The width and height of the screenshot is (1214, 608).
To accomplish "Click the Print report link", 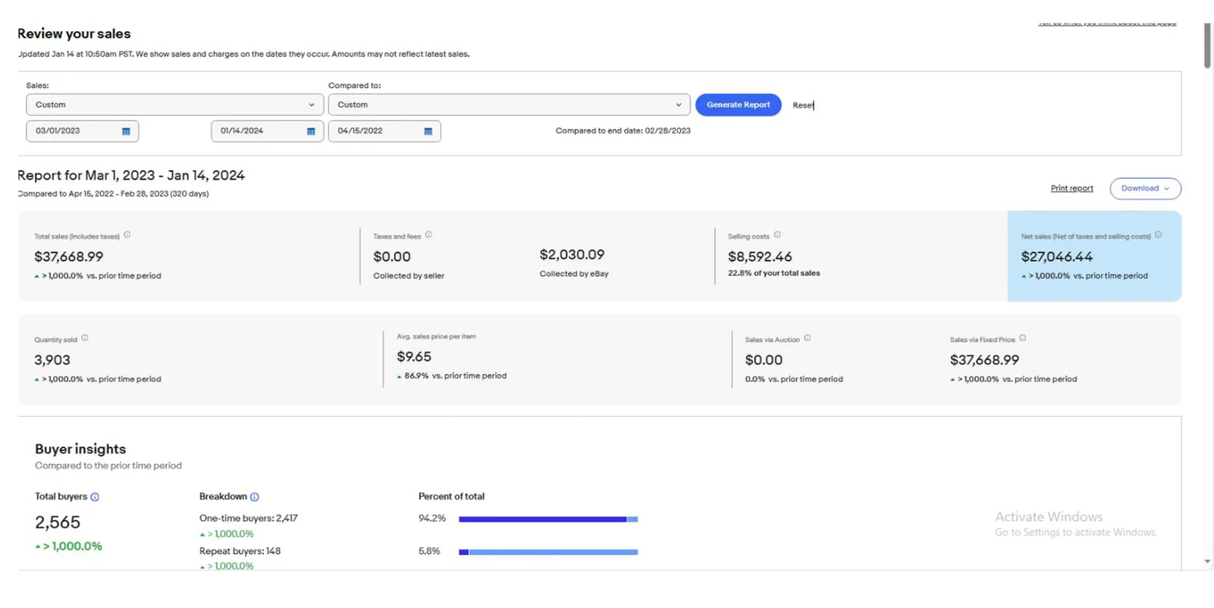I will point(1071,189).
